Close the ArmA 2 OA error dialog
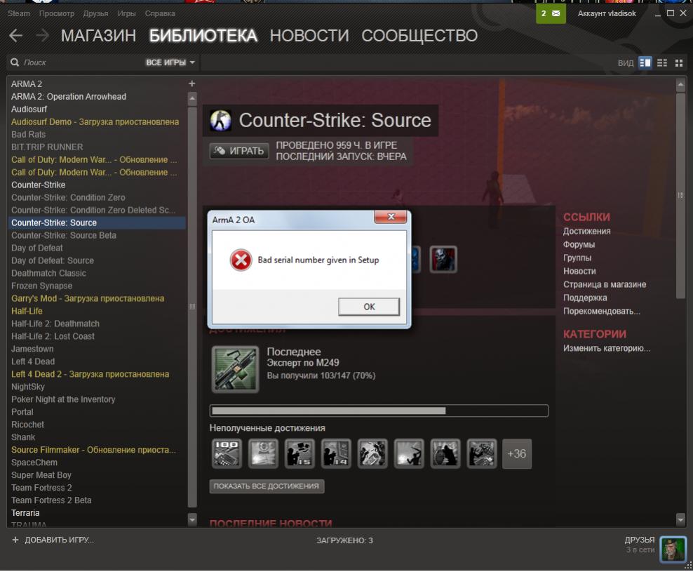The image size is (693, 572). click(x=391, y=217)
